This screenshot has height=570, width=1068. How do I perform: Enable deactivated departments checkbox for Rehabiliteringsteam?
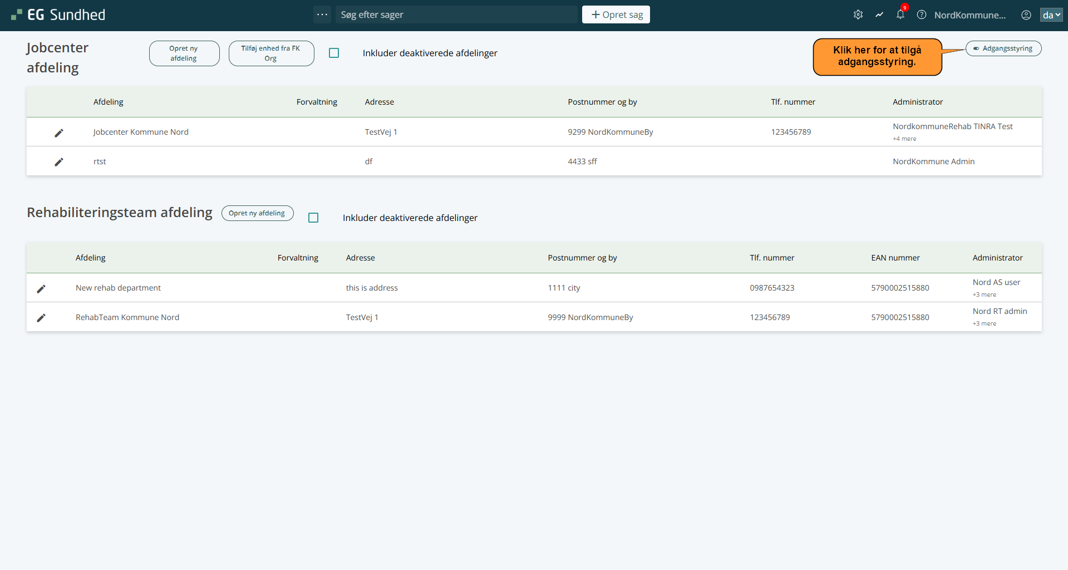tap(313, 218)
